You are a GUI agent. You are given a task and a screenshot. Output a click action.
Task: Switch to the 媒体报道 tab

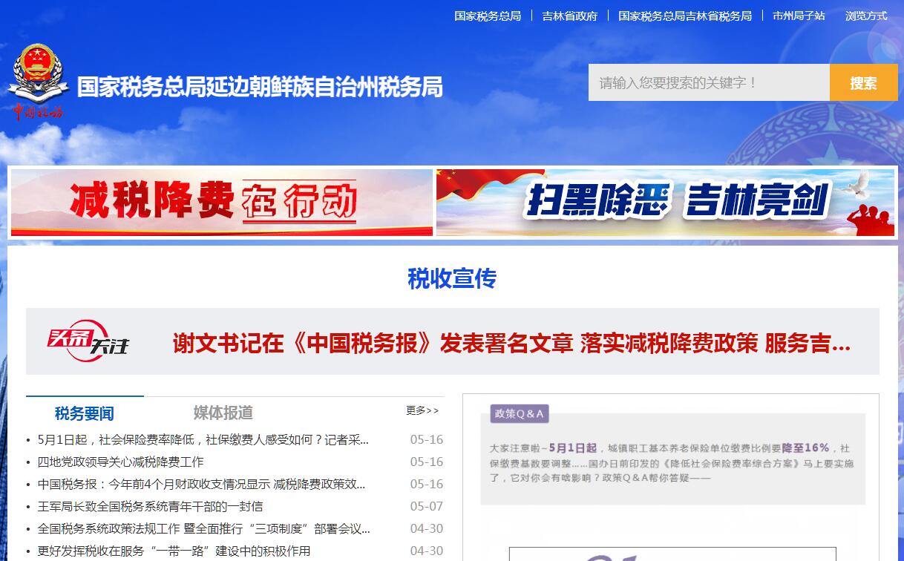coord(223,413)
